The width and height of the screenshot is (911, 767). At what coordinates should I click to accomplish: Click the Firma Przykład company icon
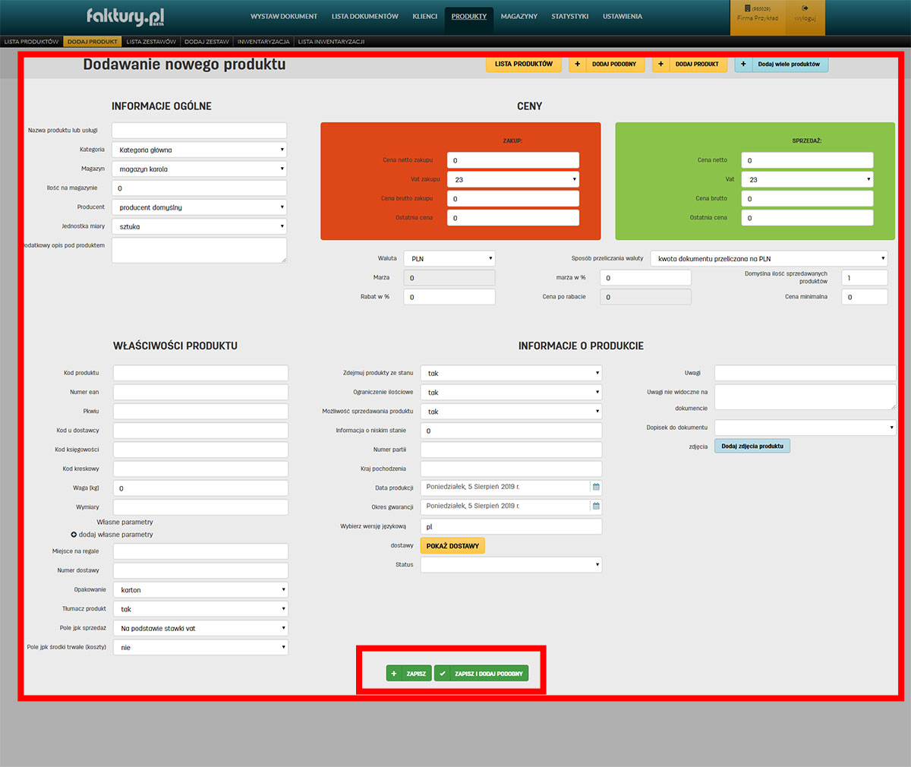747,9
